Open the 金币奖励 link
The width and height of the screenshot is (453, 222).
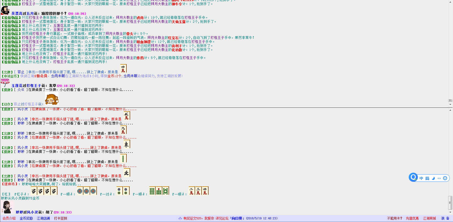point(26,218)
